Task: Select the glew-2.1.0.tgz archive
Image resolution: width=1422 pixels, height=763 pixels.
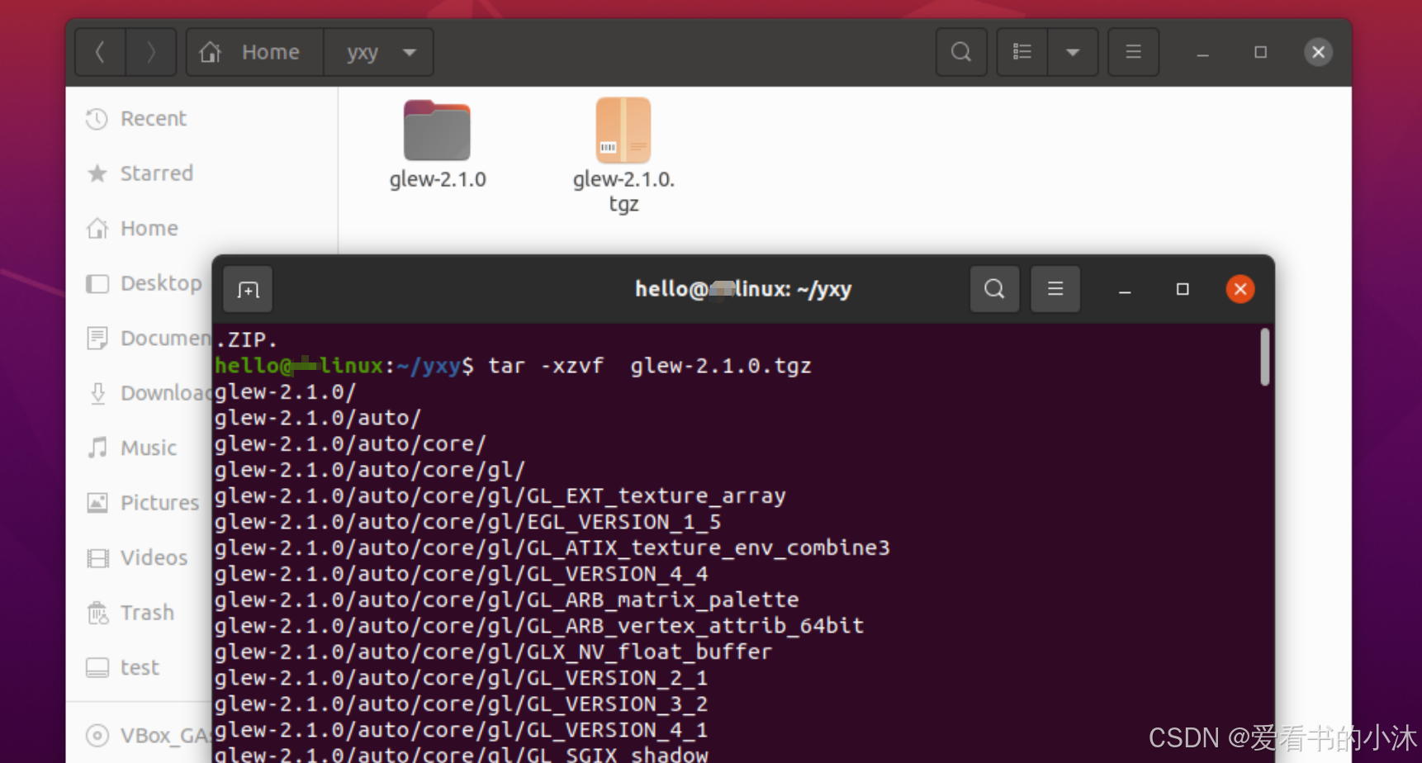Action: tap(623, 155)
